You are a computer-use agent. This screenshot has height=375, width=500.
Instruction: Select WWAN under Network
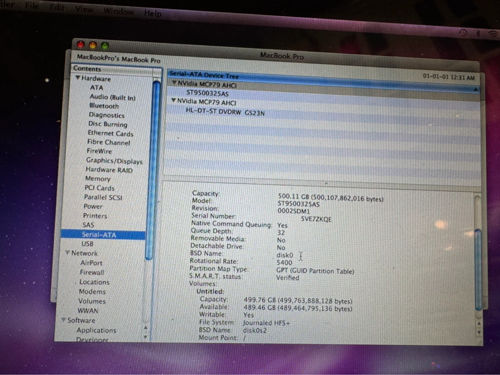[x=87, y=310]
